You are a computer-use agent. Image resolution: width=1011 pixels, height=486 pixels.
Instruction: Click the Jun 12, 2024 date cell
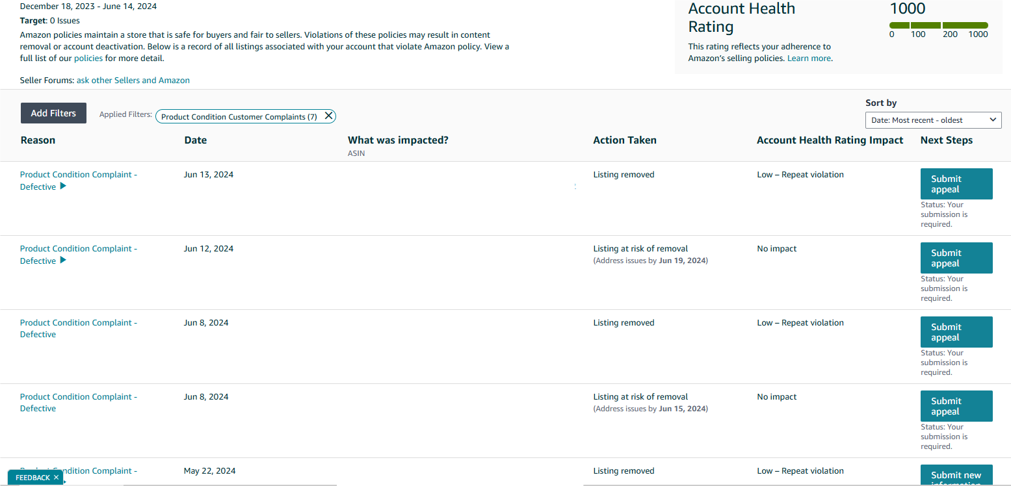(209, 249)
